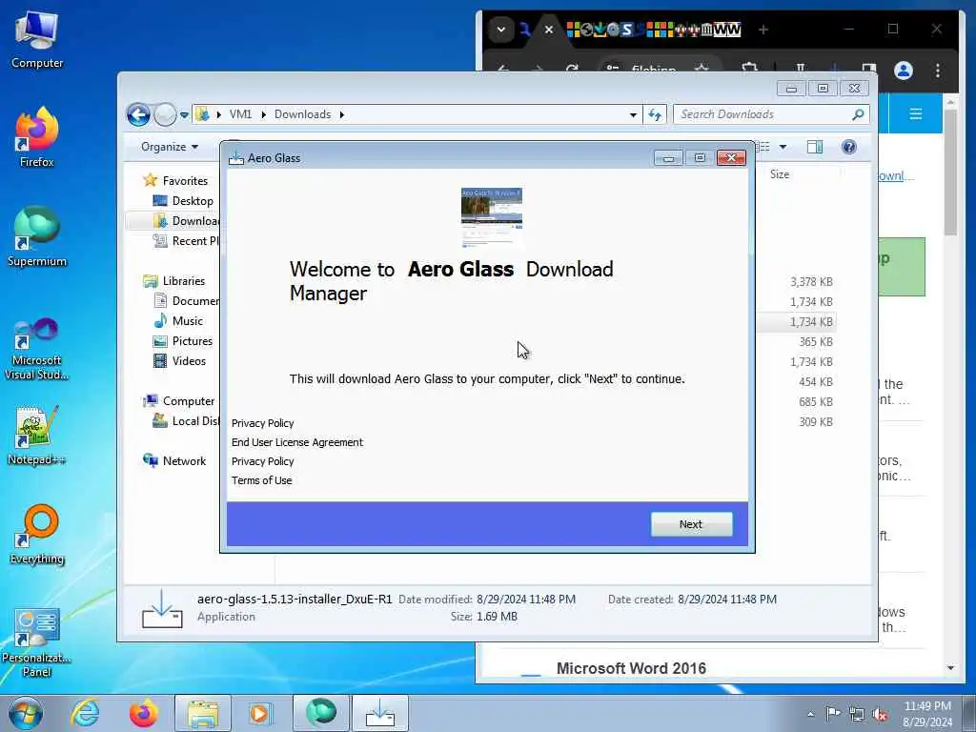
Task: Open the Windows Start menu
Action: point(26,713)
